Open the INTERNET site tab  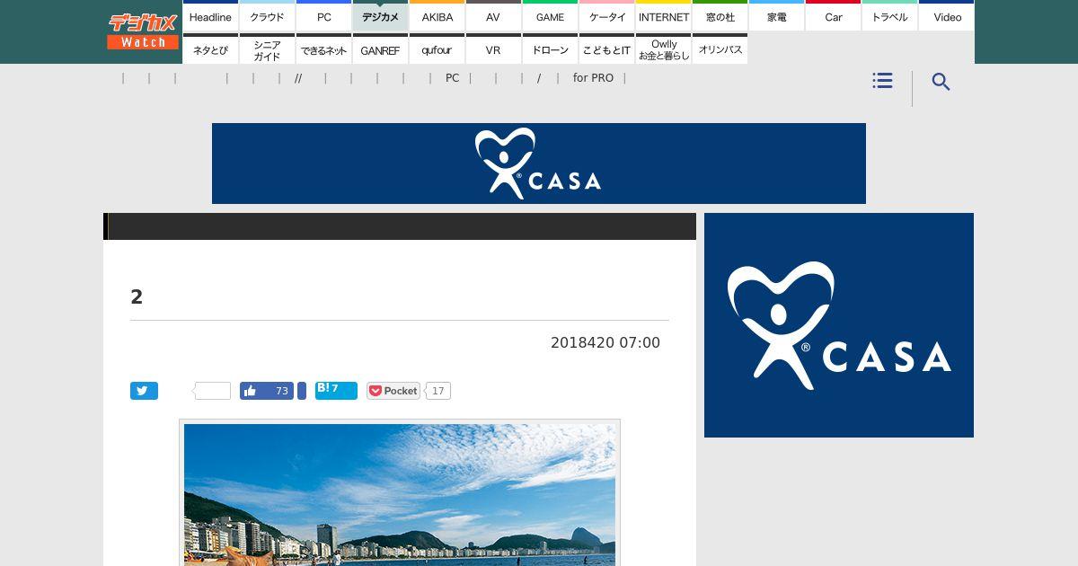pyautogui.click(x=663, y=16)
